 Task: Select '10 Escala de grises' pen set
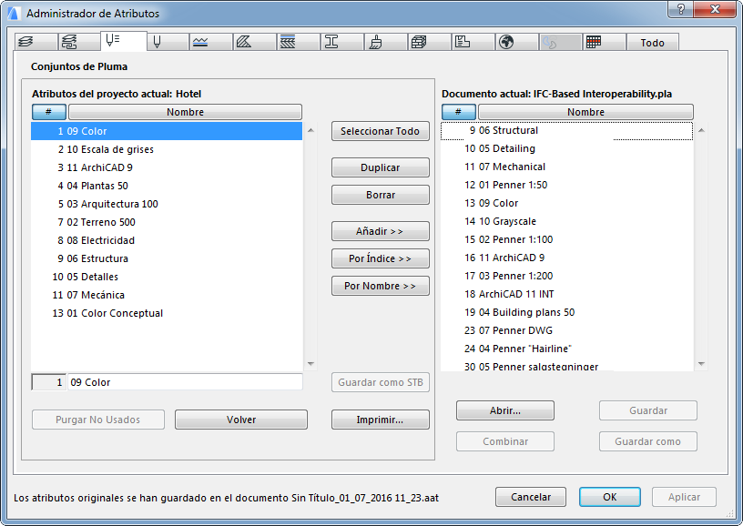click(167, 149)
